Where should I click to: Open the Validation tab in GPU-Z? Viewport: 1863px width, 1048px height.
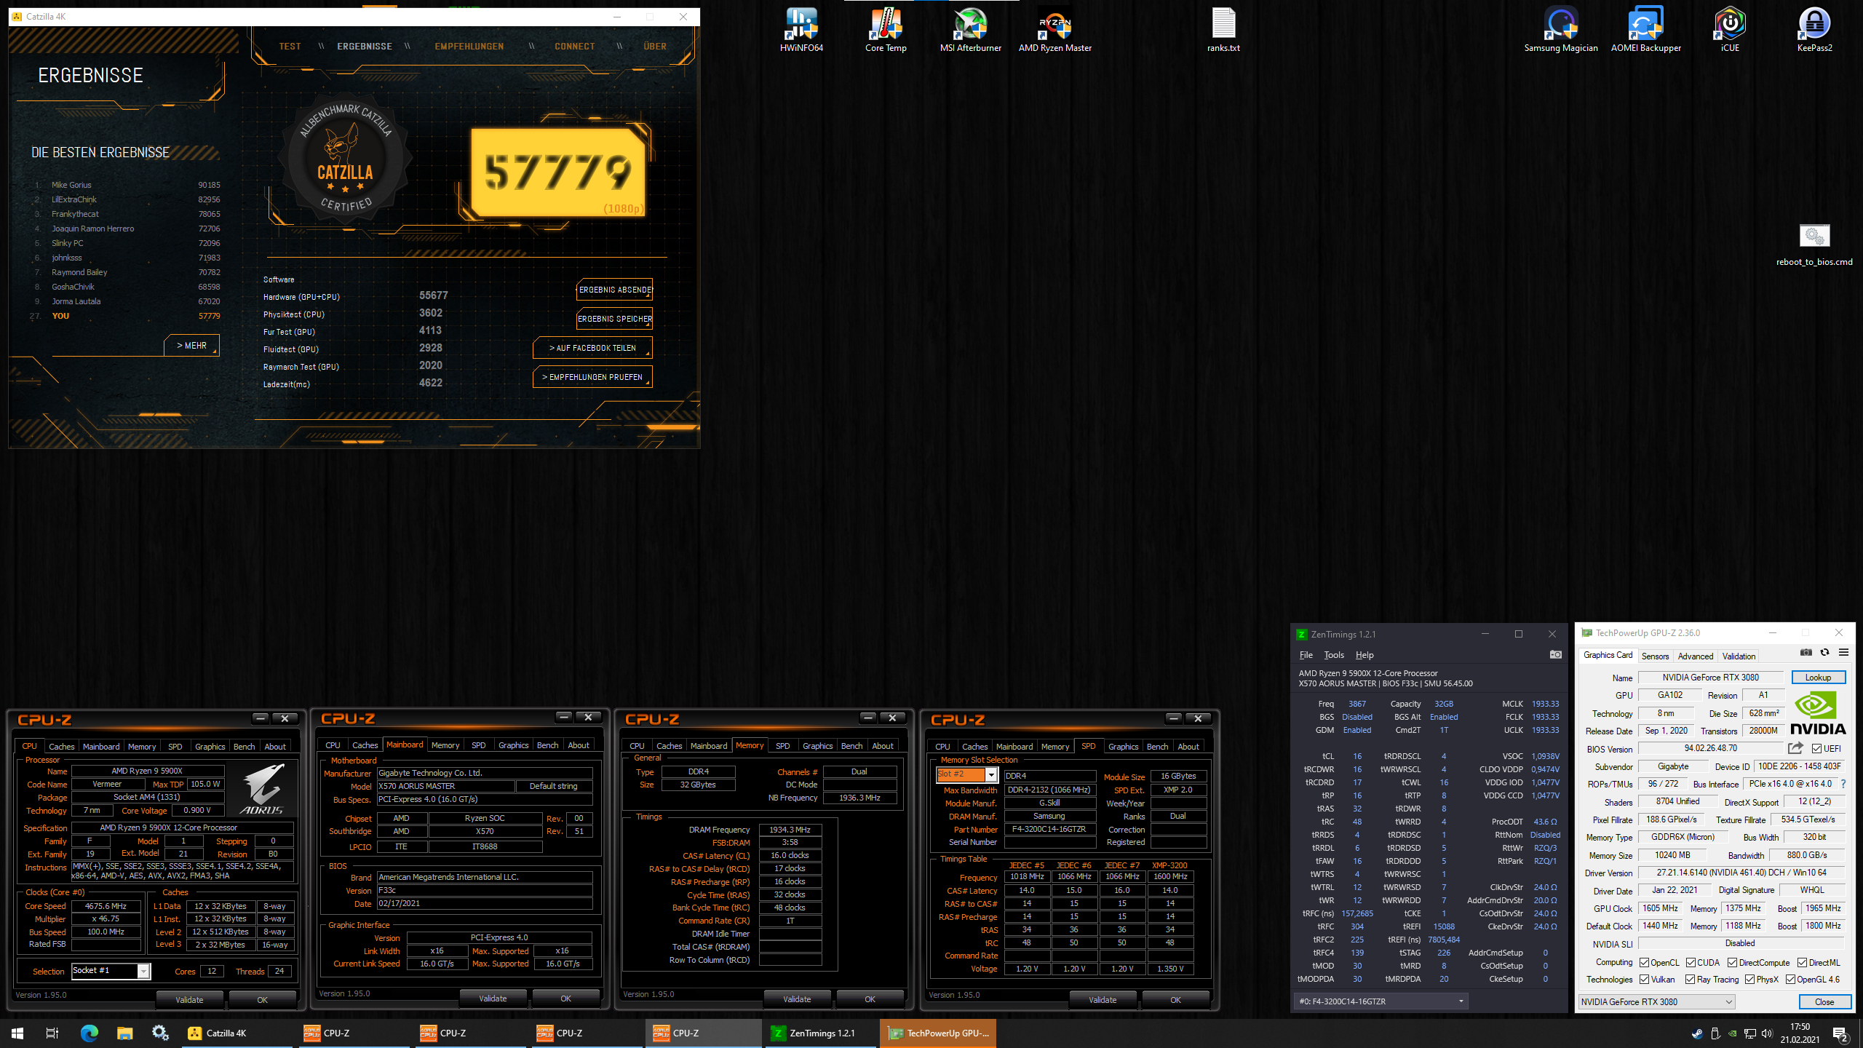1739,656
